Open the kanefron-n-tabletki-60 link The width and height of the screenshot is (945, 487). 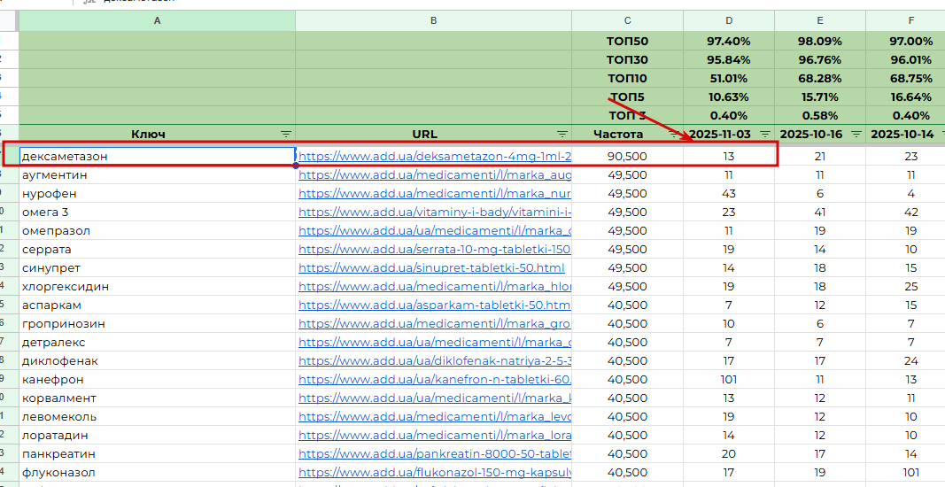coord(435,380)
